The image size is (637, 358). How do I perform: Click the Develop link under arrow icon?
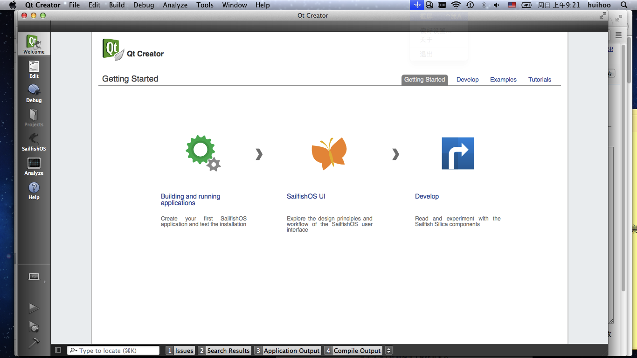[x=427, y=196]
